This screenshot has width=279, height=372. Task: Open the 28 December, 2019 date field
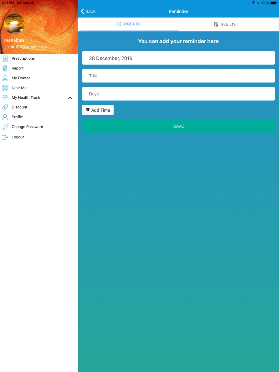tap(178, 58)
